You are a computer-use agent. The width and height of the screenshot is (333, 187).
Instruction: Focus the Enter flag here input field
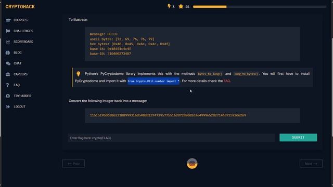pyautogui.click(x=171, y=138)
